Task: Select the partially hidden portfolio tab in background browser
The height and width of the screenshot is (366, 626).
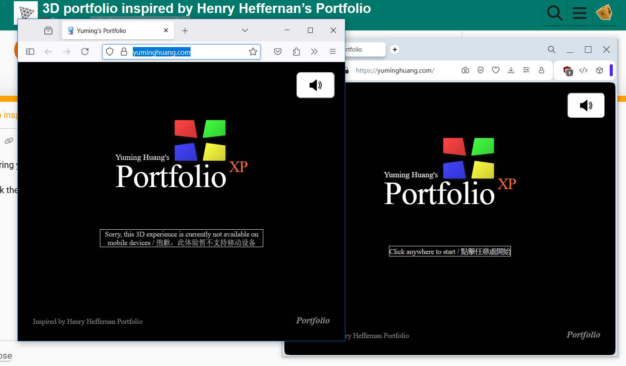Action: tap(365, 50)
